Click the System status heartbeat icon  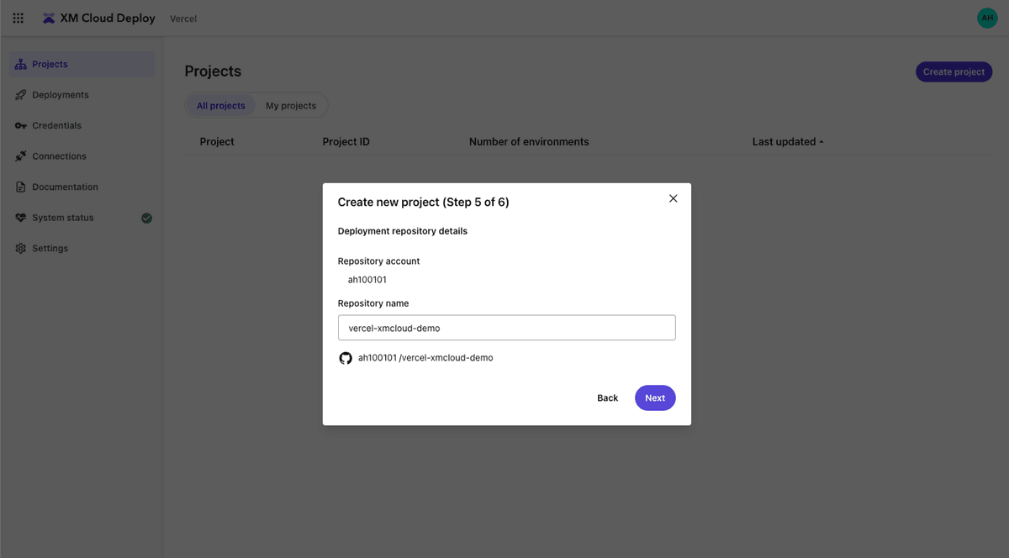point(21,218)
